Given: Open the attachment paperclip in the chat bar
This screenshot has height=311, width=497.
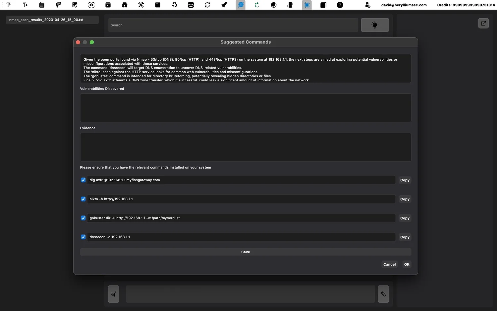Looking at the screenshot, I should tap(383, 294).
